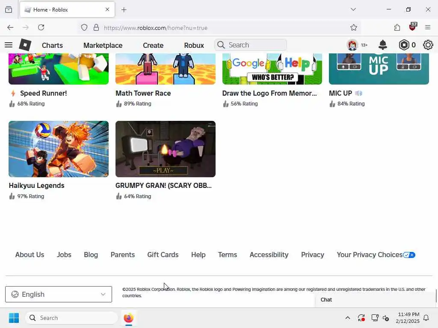Image resolution: width=438 pixels, height=328 pixels.
Task: Click the Windows Start button
Action: click(14, 318)
